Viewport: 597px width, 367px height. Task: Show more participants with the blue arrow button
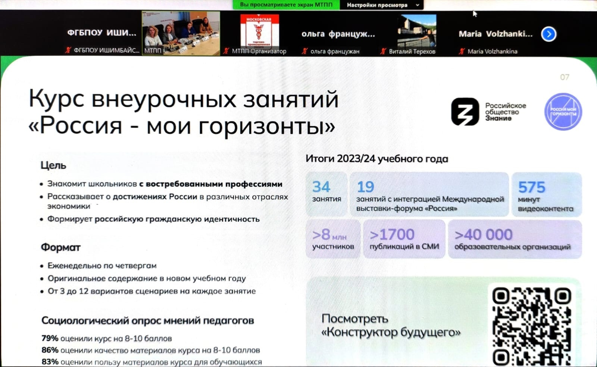548,34
